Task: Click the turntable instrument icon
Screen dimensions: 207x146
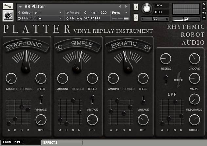Action: tap(8, 16)
